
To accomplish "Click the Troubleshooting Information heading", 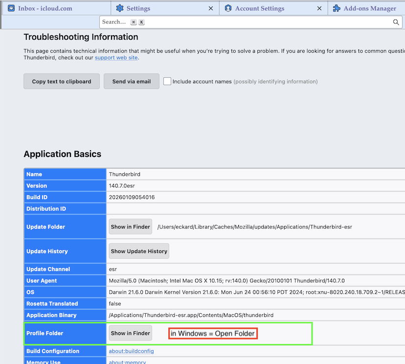I will point(81,37).
